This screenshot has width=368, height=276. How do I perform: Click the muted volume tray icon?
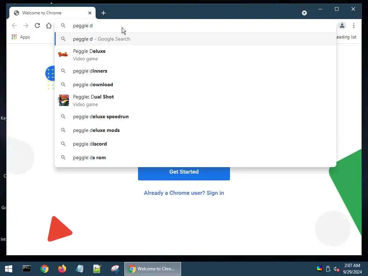click(x=336, y=269)
